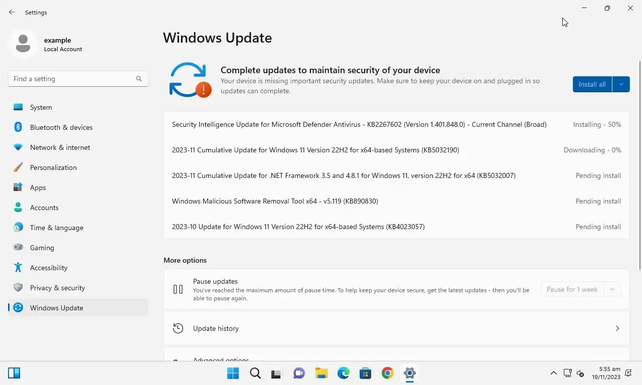This screenshot has height=385, width=642.
Task: Click the Time & language globe icon
Action: pos(18,228)
